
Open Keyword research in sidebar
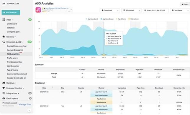pos(15,50)
